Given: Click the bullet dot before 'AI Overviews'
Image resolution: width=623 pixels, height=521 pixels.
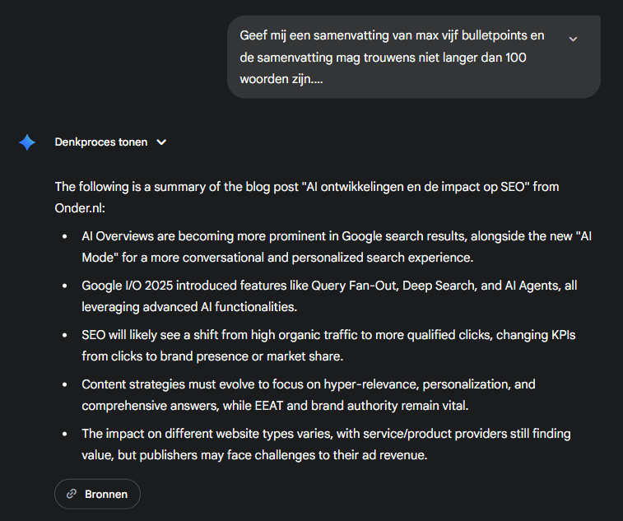Looking at the screenshot, I should pyautogui.click(x=65, y=237).
